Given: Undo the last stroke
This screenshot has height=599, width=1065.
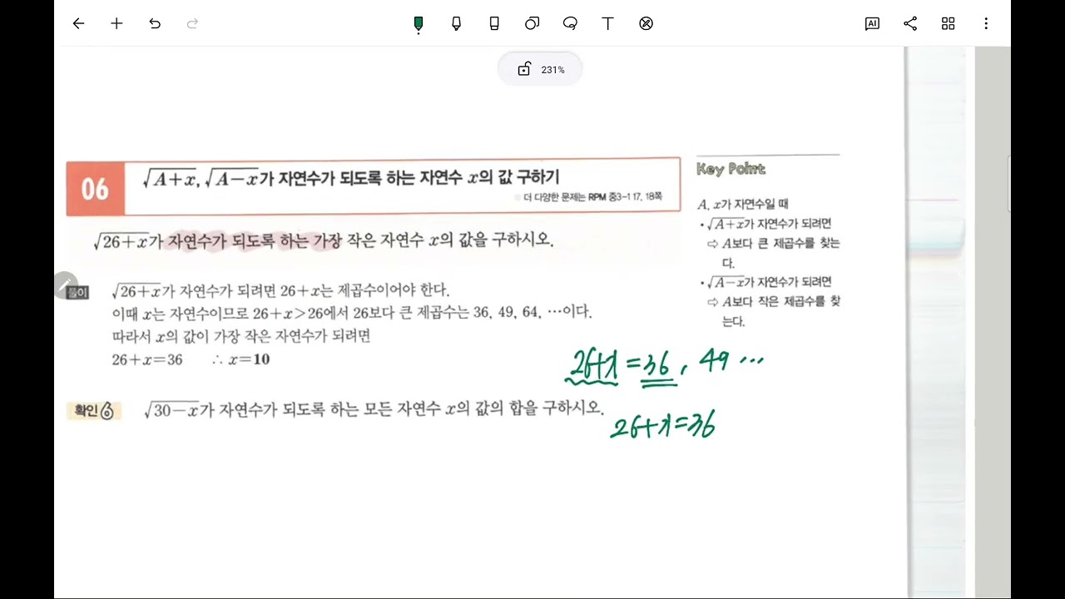Looking at the screenshot, I should (x=155, y=23).
